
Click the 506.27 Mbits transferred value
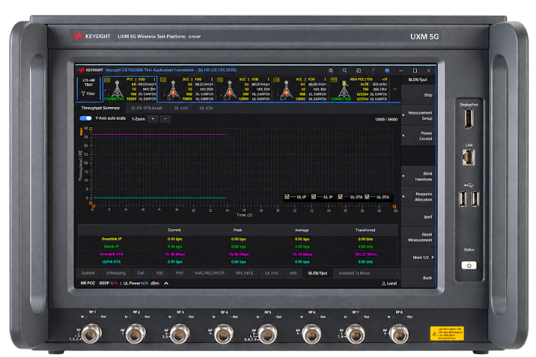pyautogui.click(x=366, y=254)
